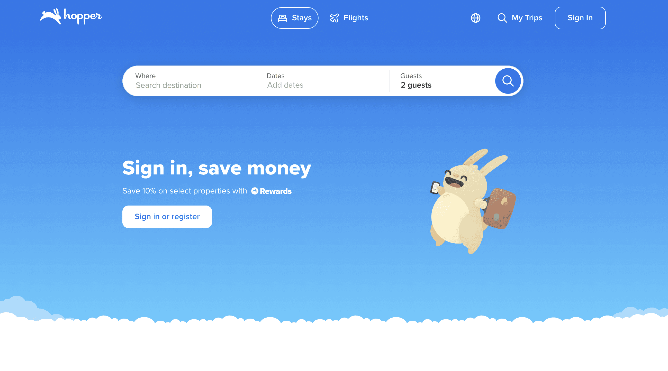The image size is (668, 371).
Task: Click the Hopper logo home link
Action: [x=71, y=17]
